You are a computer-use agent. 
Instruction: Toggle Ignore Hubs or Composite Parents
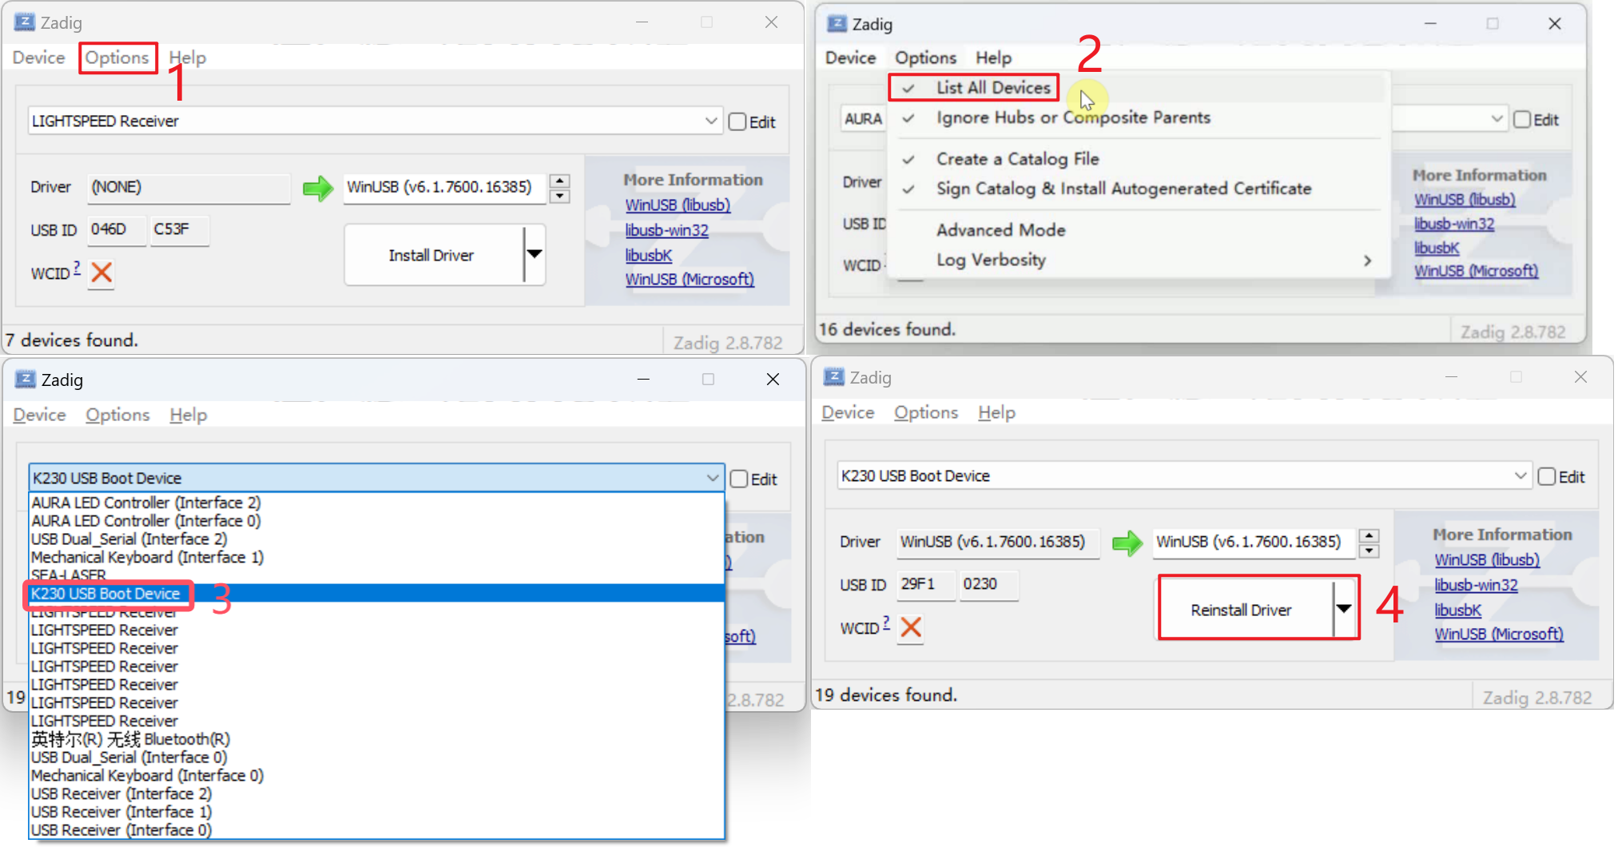point(1073,117)
